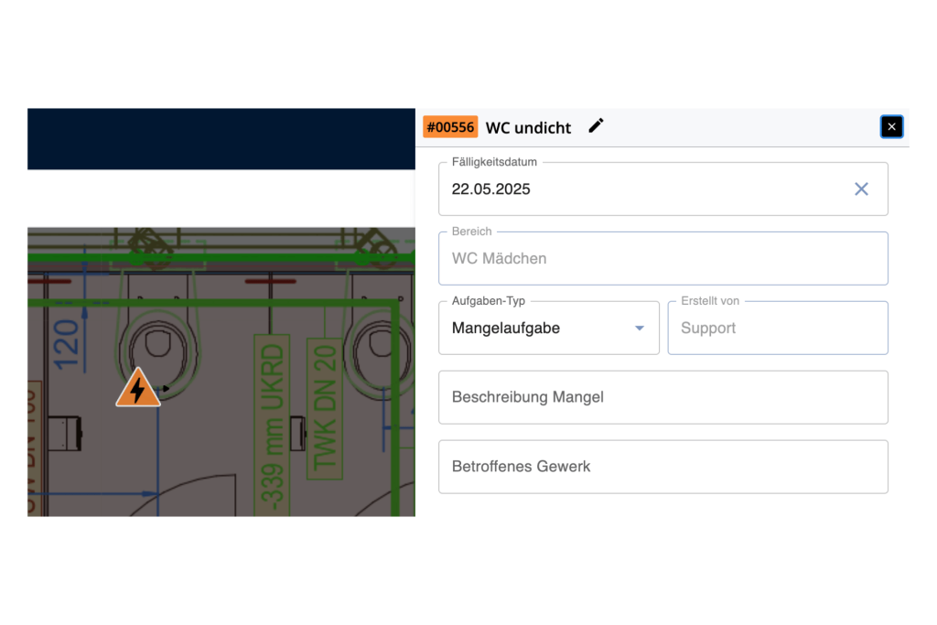
Task: Open the Aufgaben-Typ dropdown
Action: (548, 328)
